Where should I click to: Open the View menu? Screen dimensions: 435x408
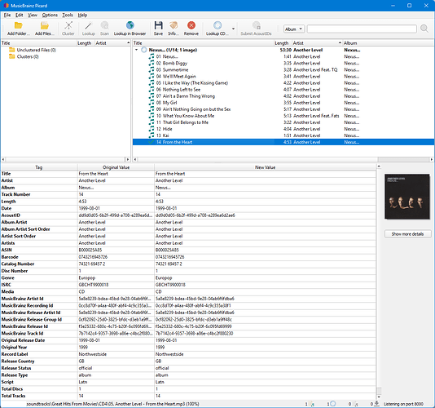[33, 15]
